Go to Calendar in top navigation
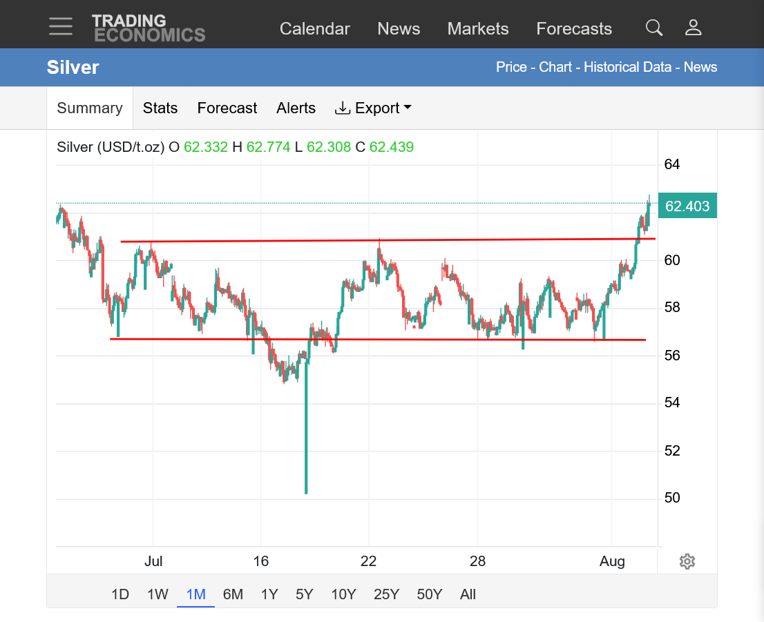This screenshot has width=764, height=622. [315, 29]
